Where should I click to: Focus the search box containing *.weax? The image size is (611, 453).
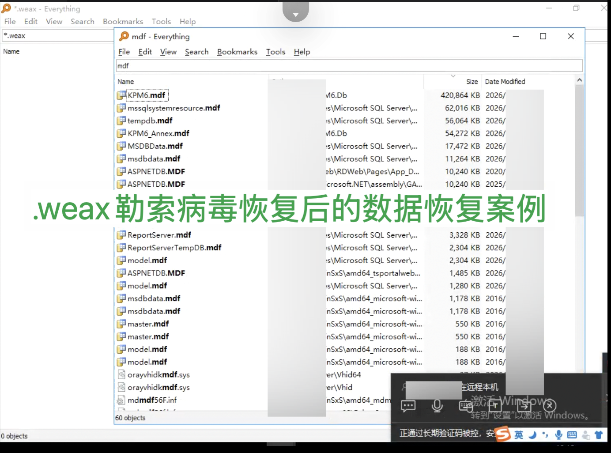[x=57, y=36]
